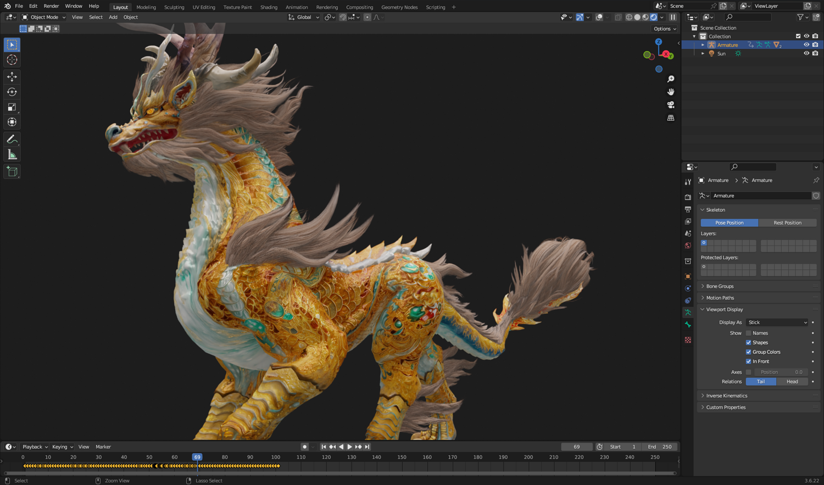This screenshot has height=485, width=824.
Task: Toggle the camera view icon
Action: pyautogui.click(x=671, y=105)
